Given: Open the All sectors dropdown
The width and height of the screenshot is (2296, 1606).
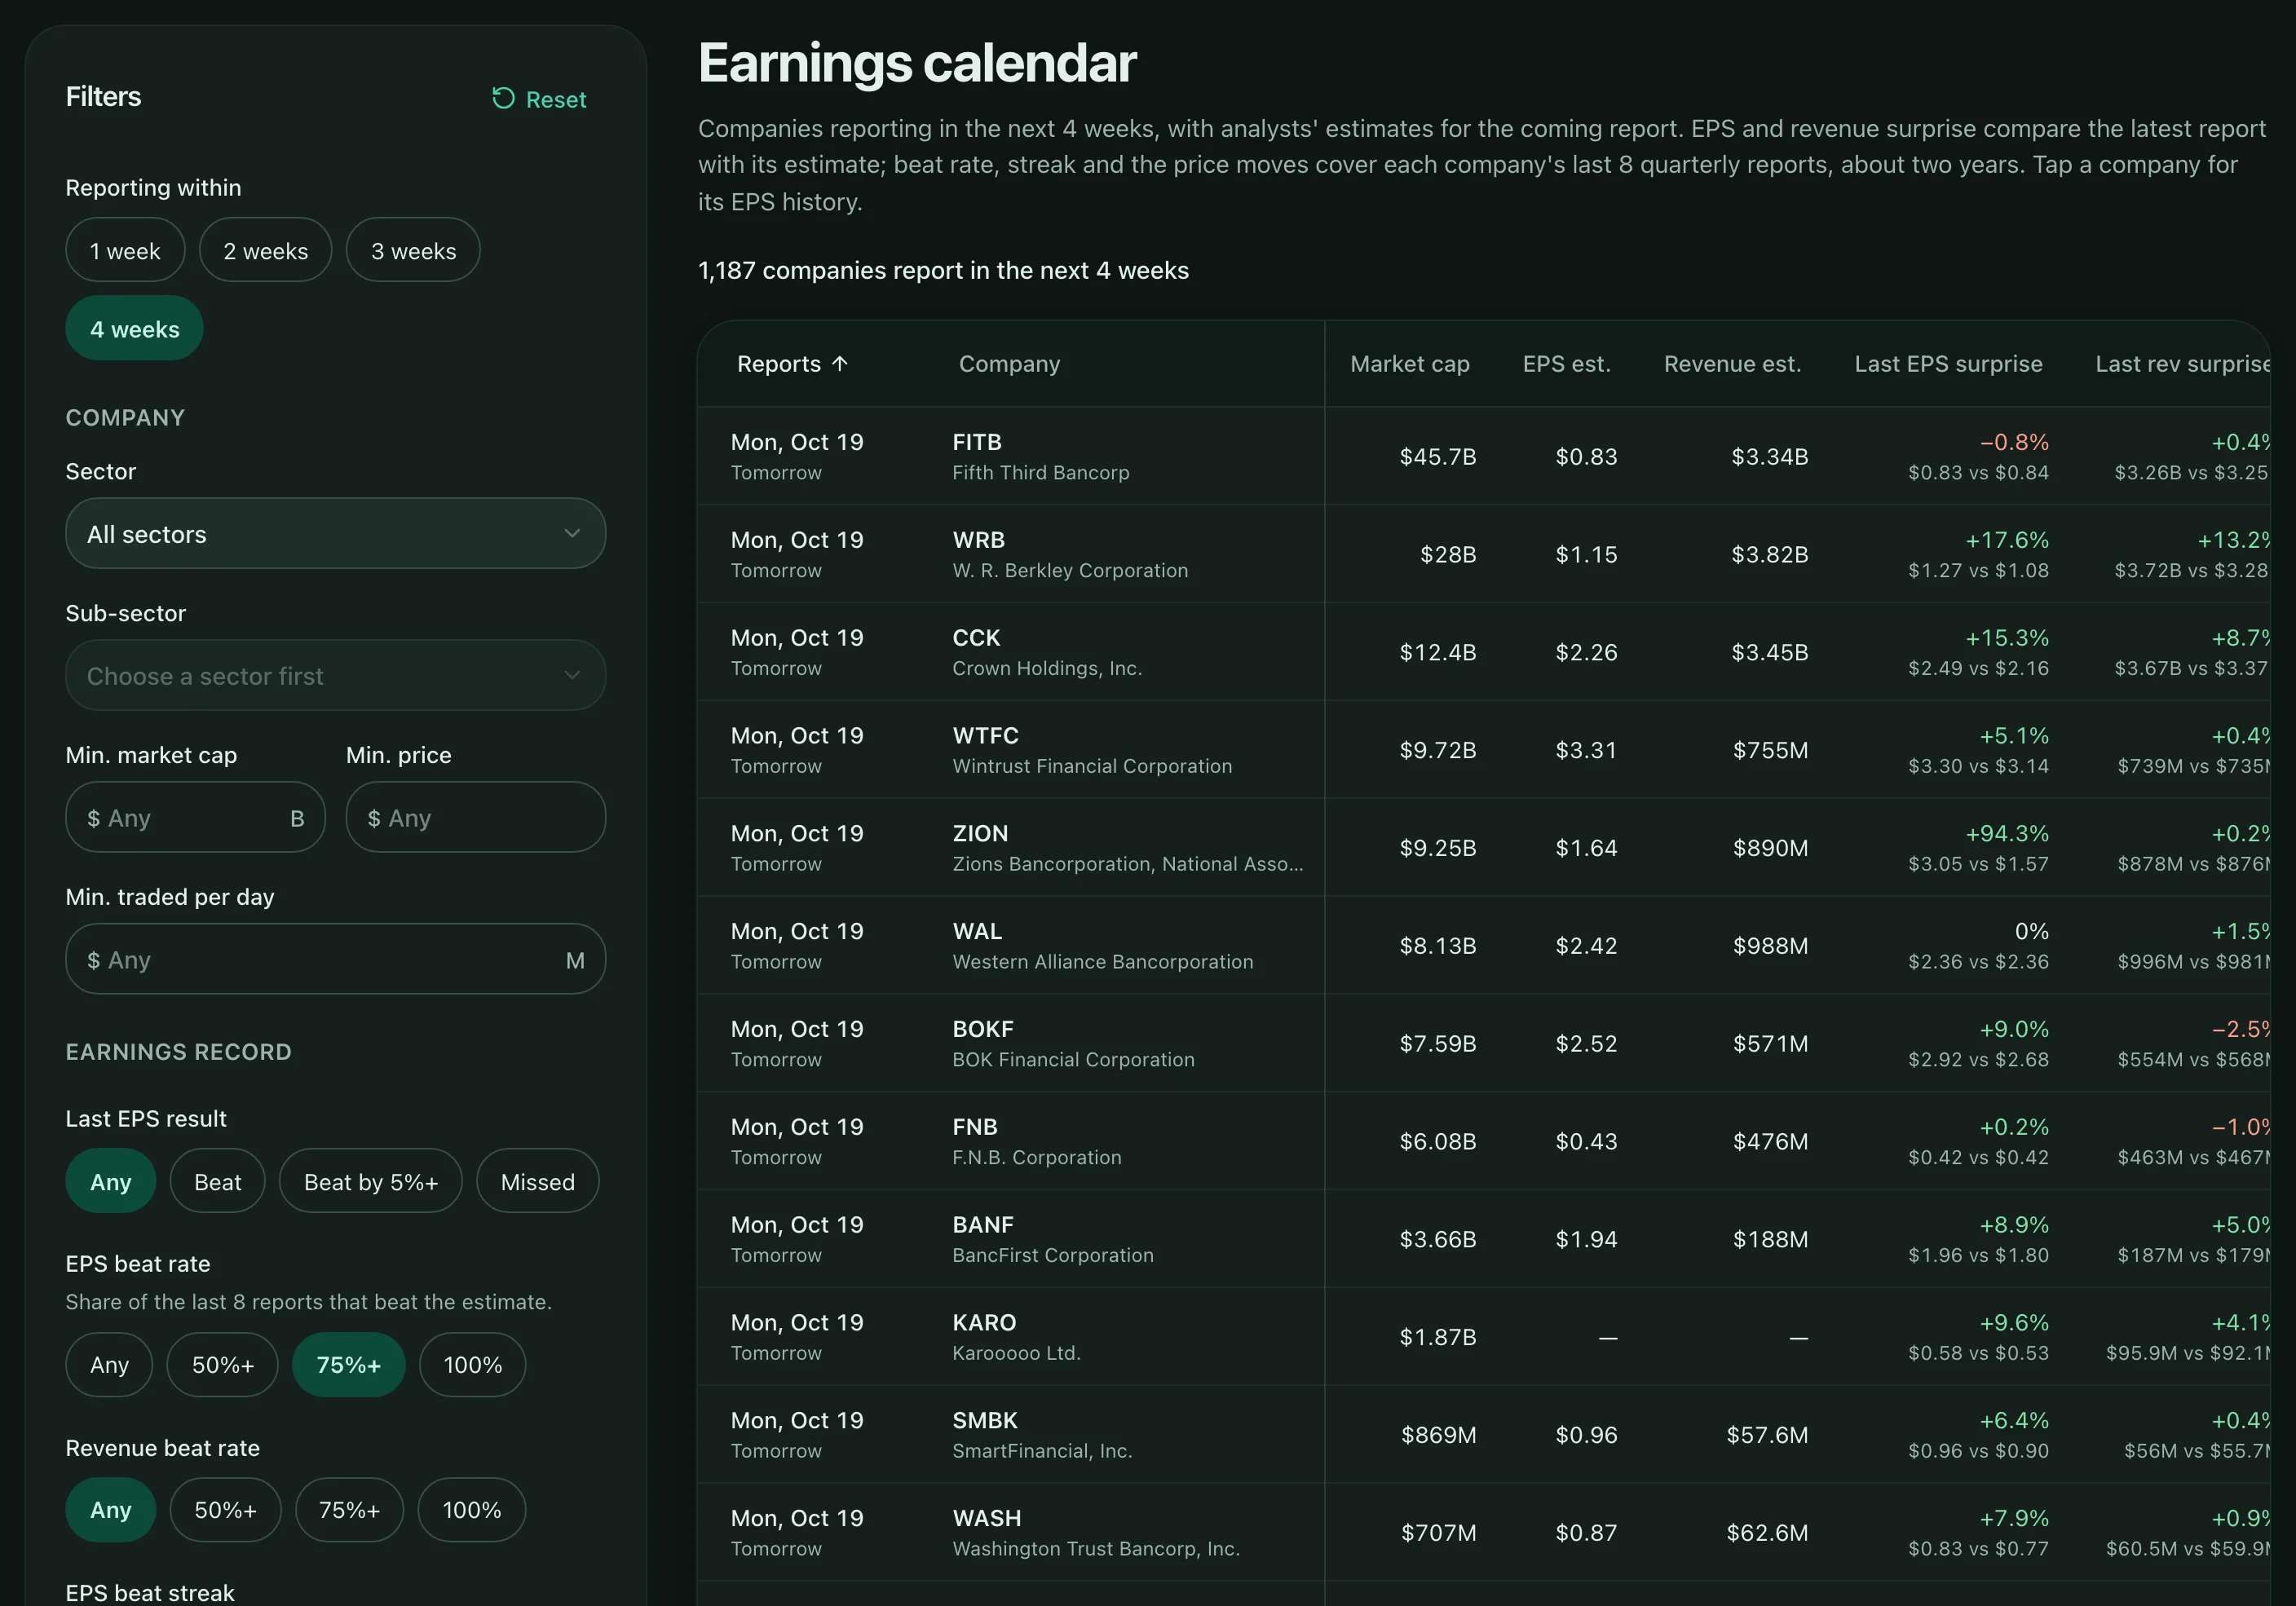Looking at the screenshot, I should tap(335, 534).
